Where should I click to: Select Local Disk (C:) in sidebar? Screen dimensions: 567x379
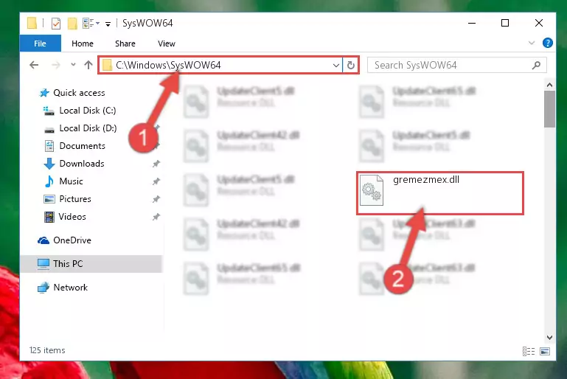point(88,111)
